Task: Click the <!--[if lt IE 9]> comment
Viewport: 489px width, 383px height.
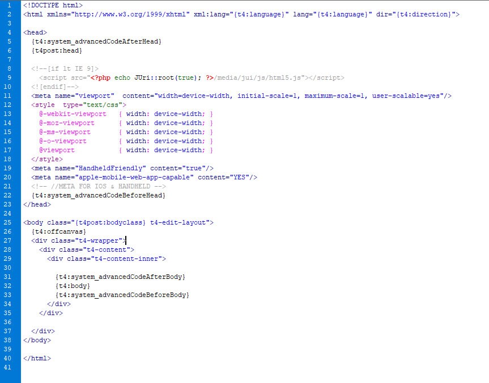Action: [x=65, y=68]
